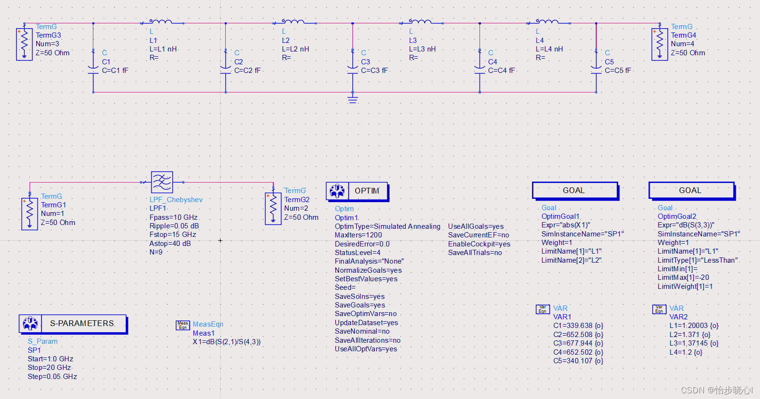
Task: Select the TermG1 termination resistor symbol
Action: [x=30, y=214]
